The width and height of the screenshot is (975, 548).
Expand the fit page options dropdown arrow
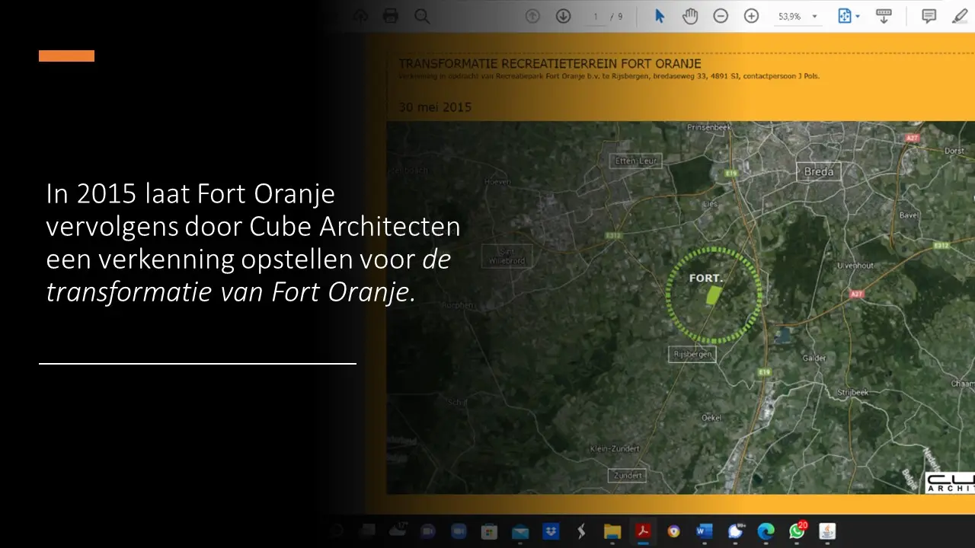[x=858, y=16]
